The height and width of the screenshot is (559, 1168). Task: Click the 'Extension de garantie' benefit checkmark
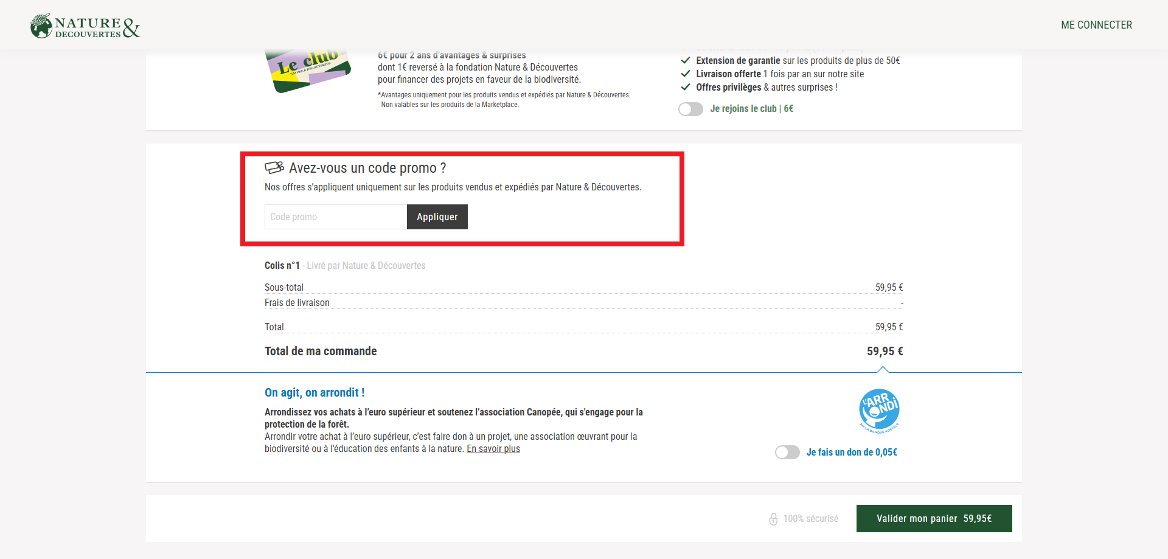[686, 60]
